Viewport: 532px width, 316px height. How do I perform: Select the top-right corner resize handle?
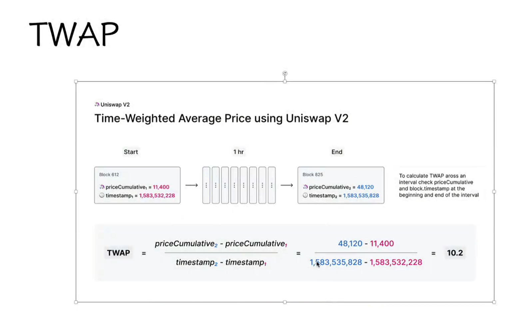pos(494,81)
